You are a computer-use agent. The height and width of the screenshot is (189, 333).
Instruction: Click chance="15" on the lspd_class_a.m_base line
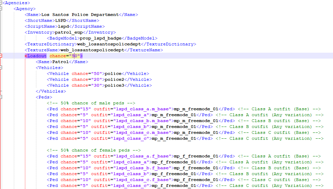(76, 109)
